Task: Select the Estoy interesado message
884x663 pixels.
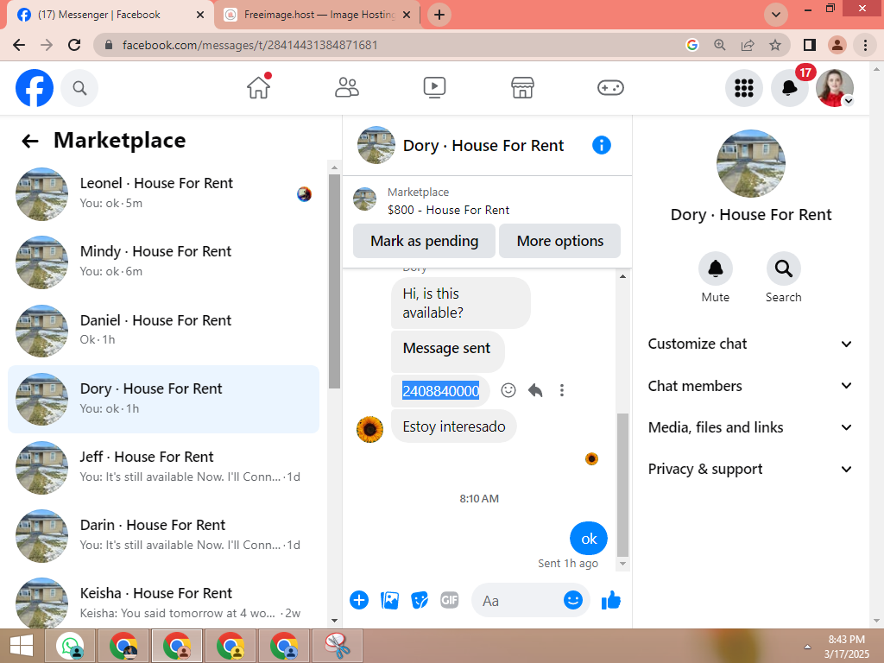Action: pos(454,426)
